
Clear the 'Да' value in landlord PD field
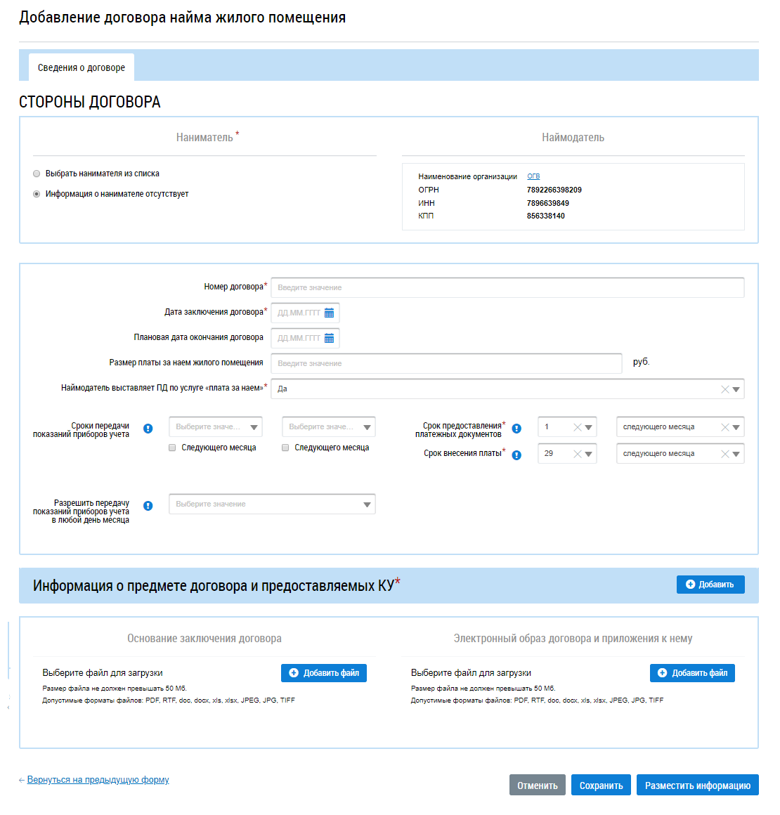coord(724,389)
